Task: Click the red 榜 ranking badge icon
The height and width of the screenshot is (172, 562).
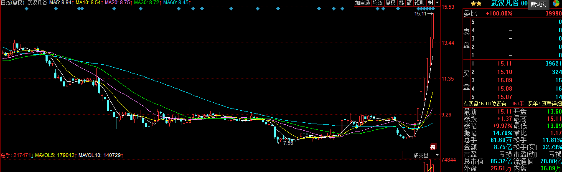Action: pos(432,147)
